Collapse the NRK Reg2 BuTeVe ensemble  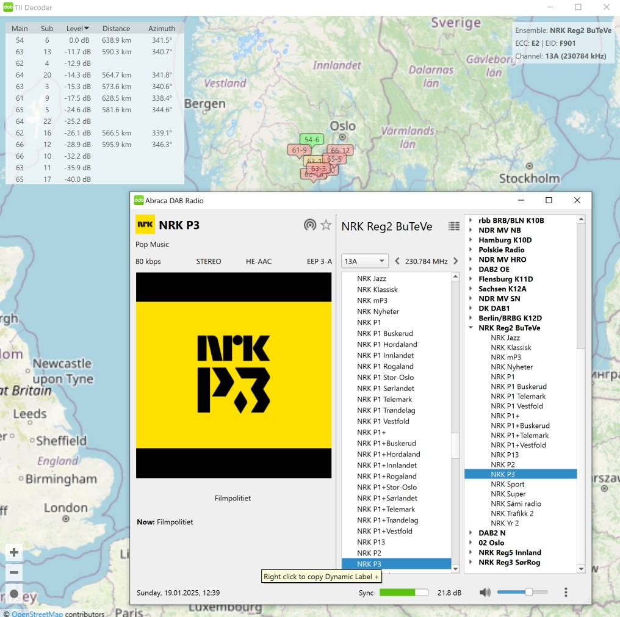click(470, 328)
